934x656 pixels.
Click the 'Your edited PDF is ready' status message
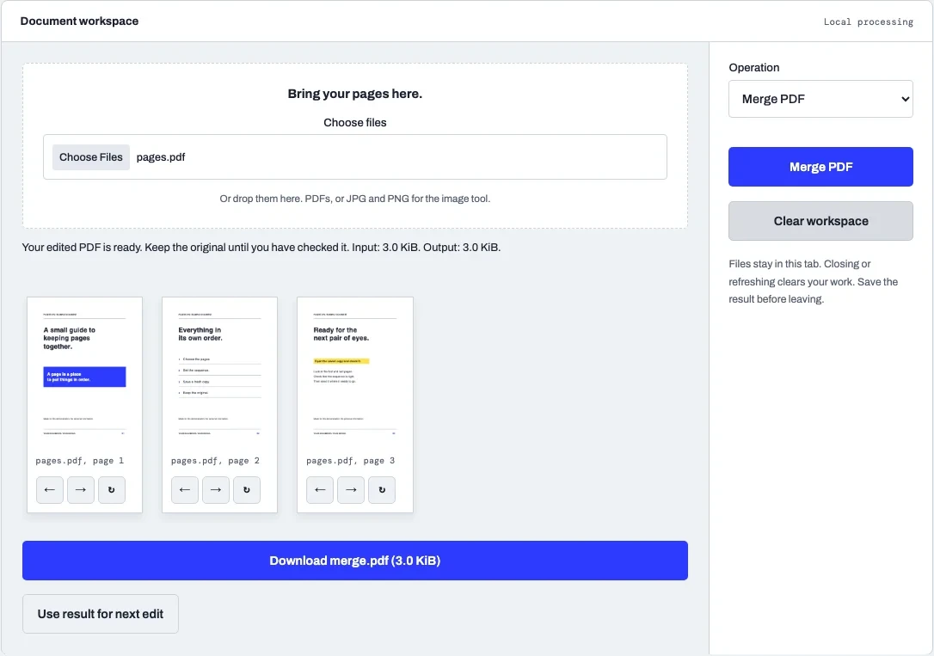point(261,247)
